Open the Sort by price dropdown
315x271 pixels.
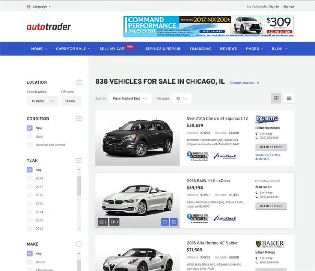[x=130, y=98]
